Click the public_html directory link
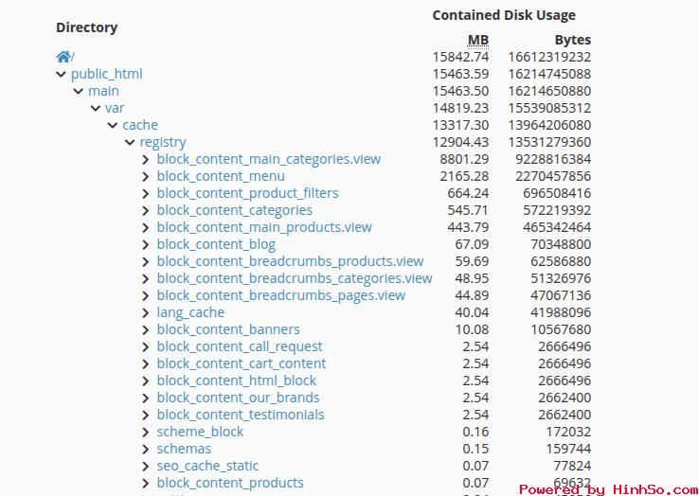699x496 pixels. coord(107,74)
